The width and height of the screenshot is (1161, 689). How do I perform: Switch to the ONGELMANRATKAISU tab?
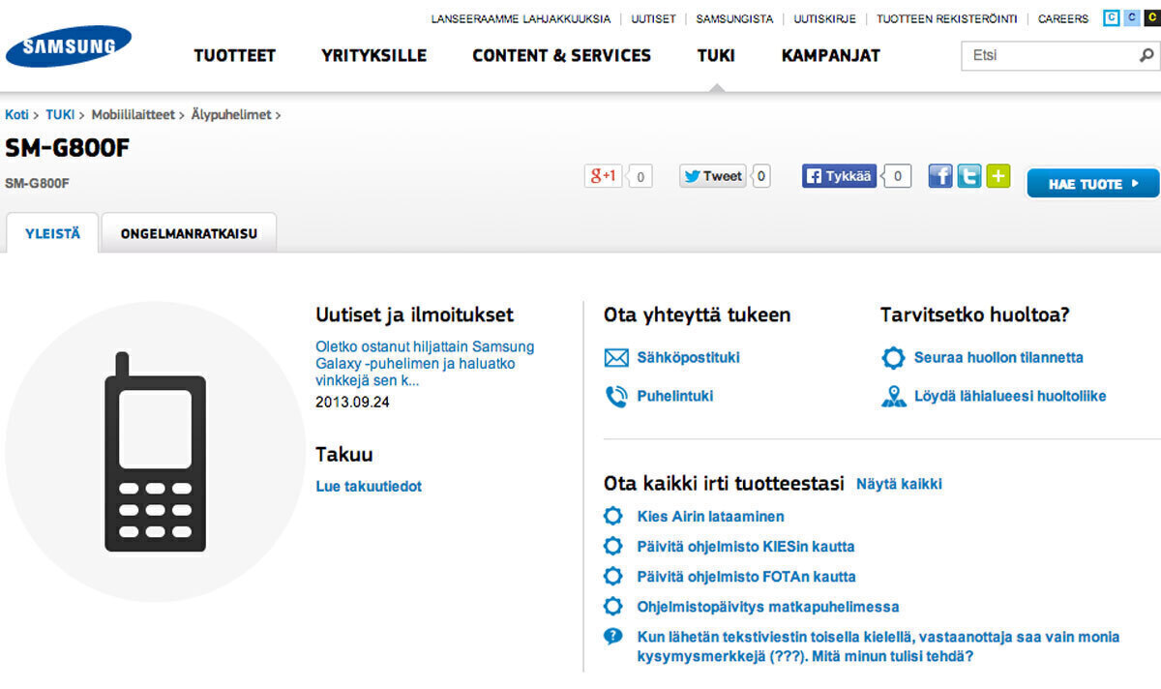pyautogui.click(x=189, y=233)
